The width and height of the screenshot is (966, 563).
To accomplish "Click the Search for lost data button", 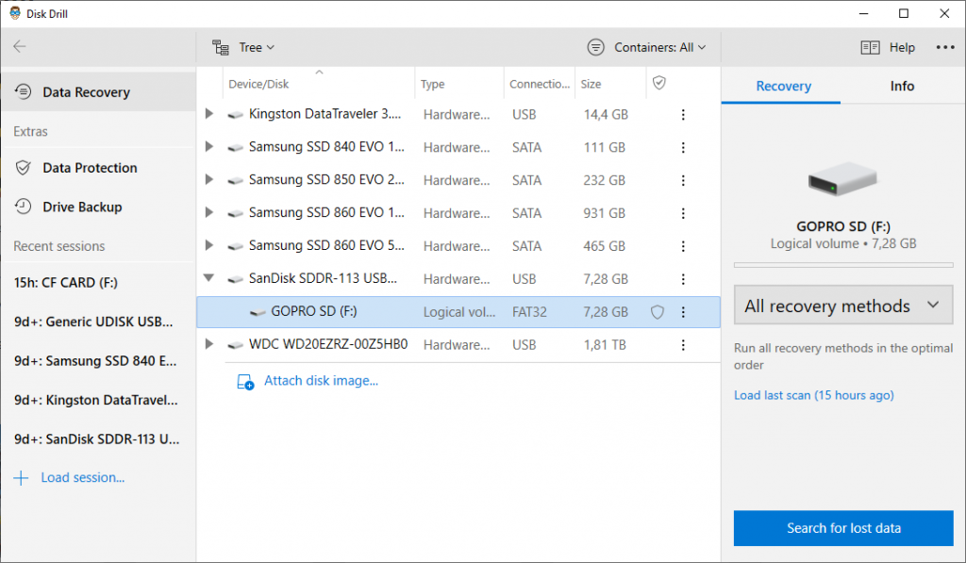I will [x=843, y=528].
